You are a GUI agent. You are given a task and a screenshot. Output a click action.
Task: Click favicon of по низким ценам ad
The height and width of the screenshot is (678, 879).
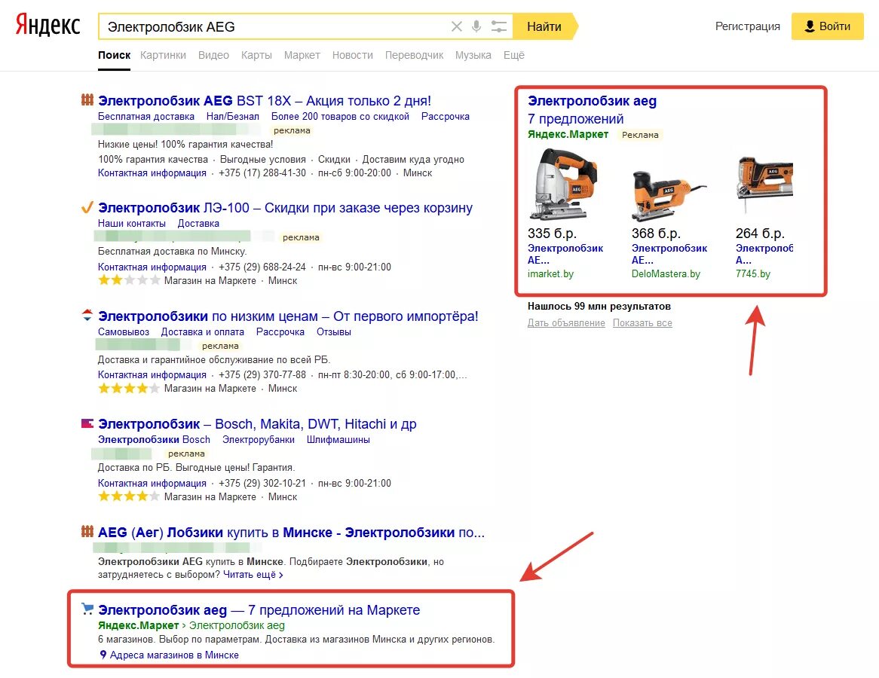(87, 315)
